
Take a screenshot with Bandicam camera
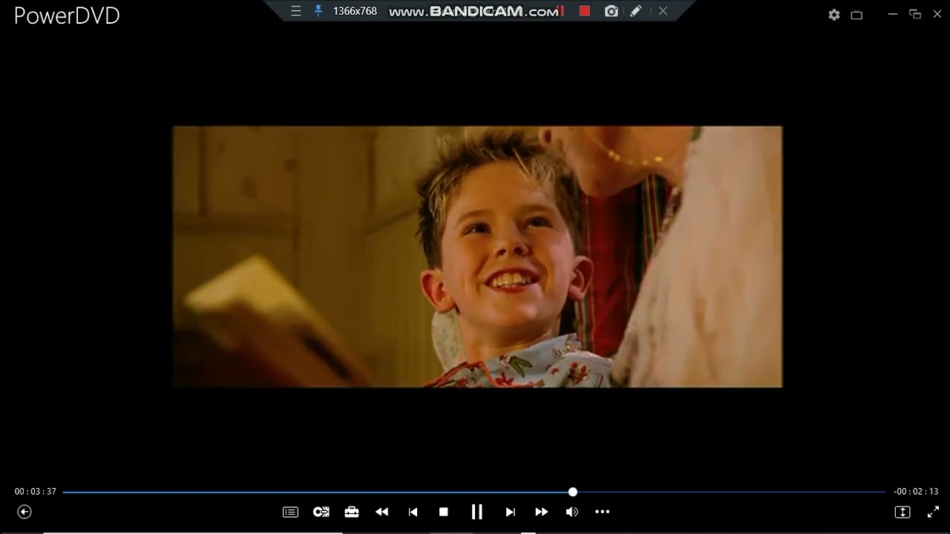point(611,11)
